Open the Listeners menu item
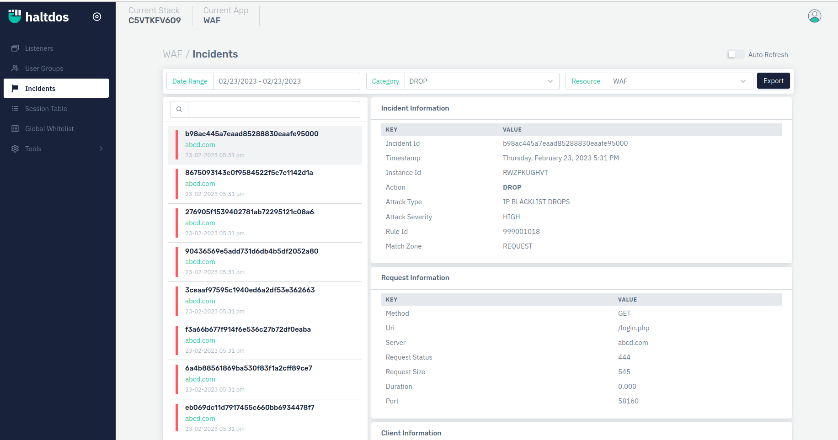The image size is (838, 440). click(x=56, y=48)
